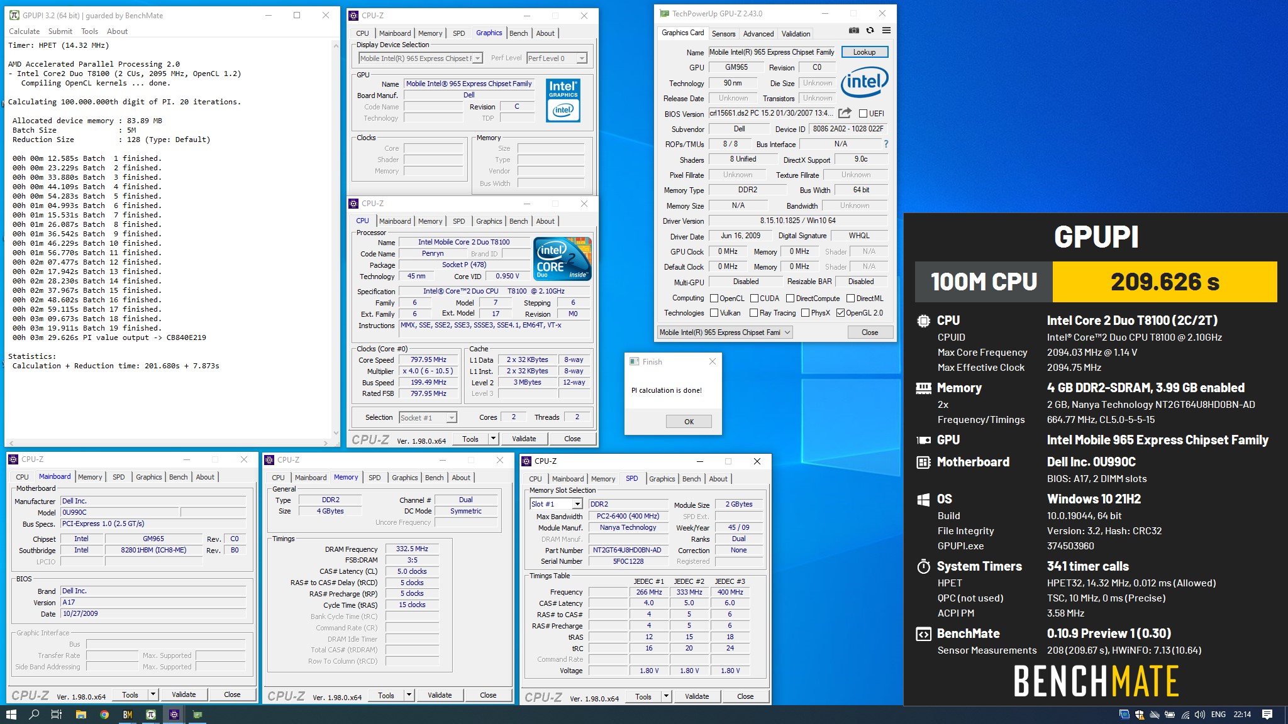Open BenchMate from the taskbar

coord(128,715)
